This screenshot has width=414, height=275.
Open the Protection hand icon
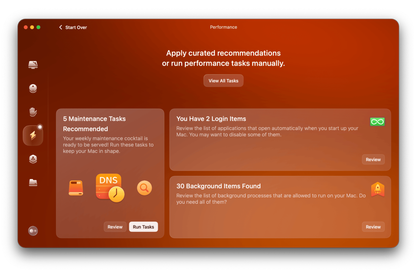tap(33, 112)
